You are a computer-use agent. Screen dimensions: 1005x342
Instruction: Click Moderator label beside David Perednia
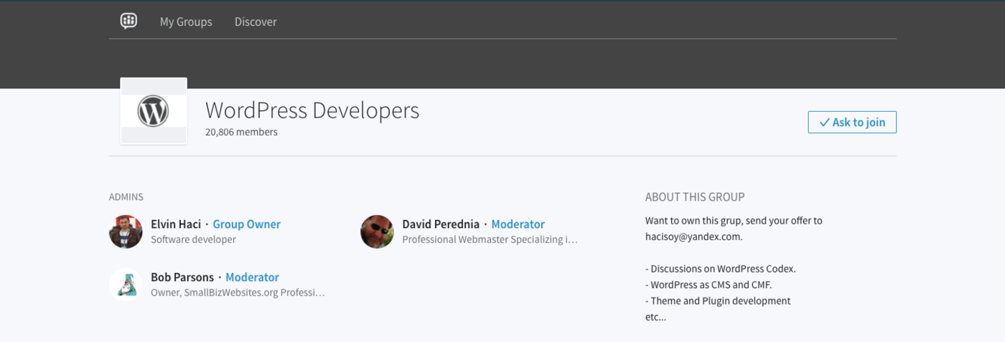click(x=518, y=224)
